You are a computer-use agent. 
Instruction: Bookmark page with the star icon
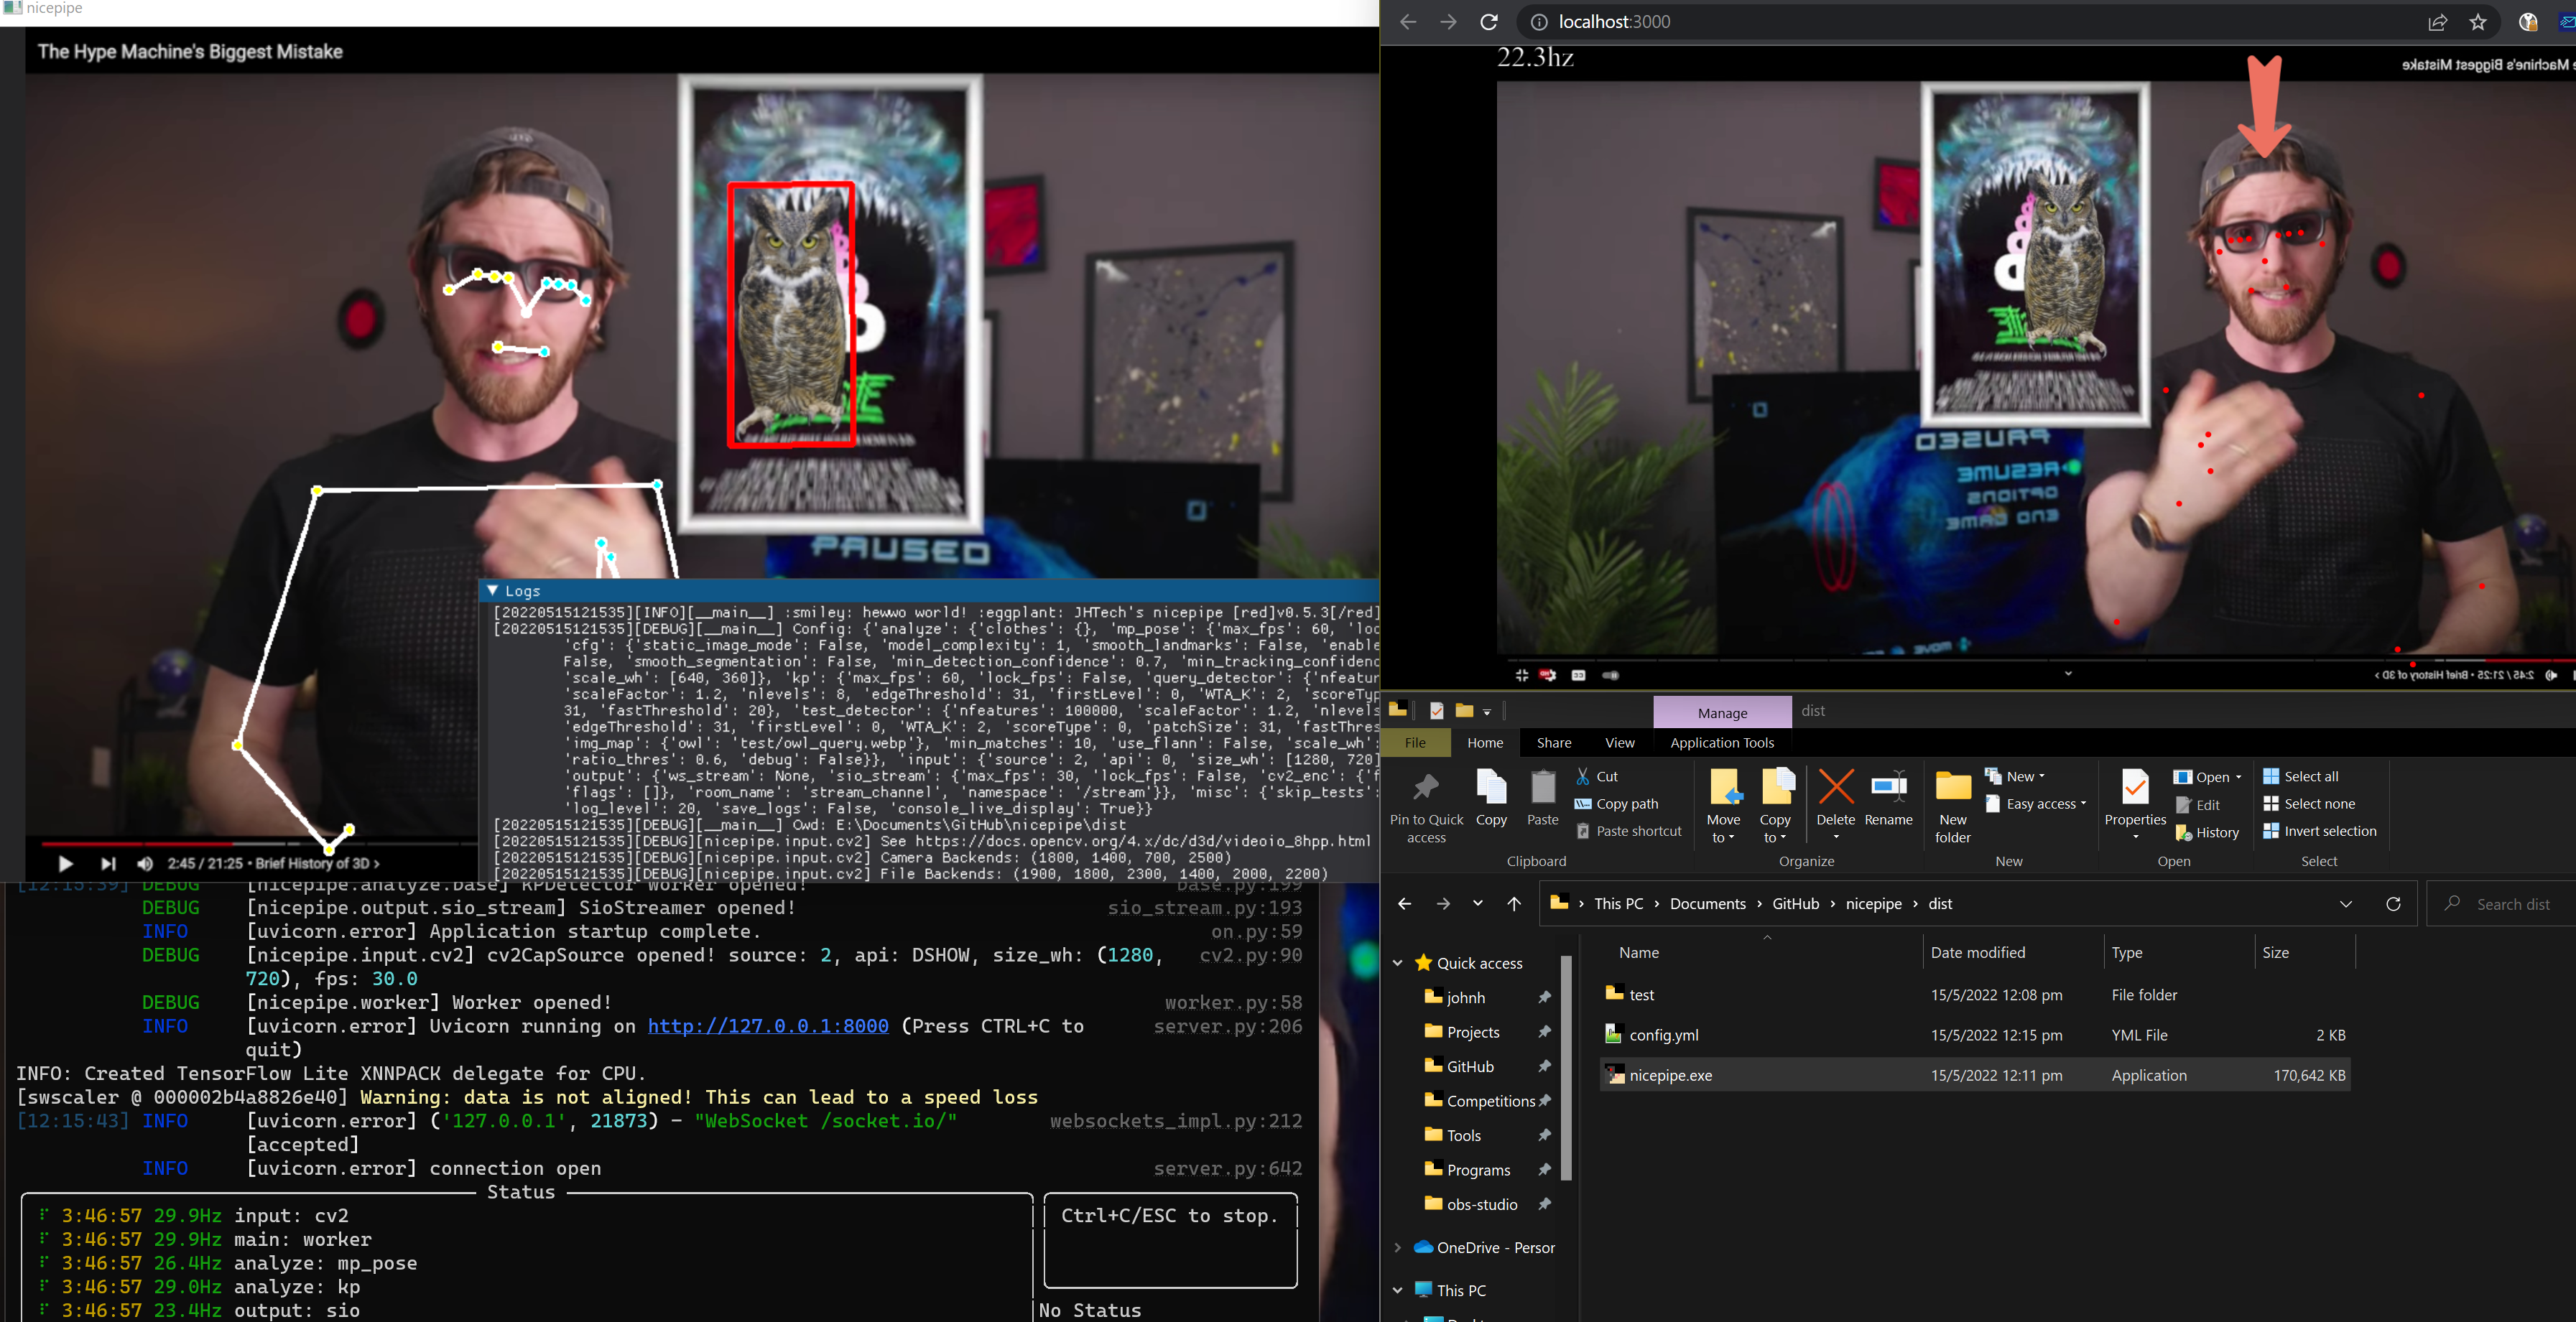coord(2477,22)
